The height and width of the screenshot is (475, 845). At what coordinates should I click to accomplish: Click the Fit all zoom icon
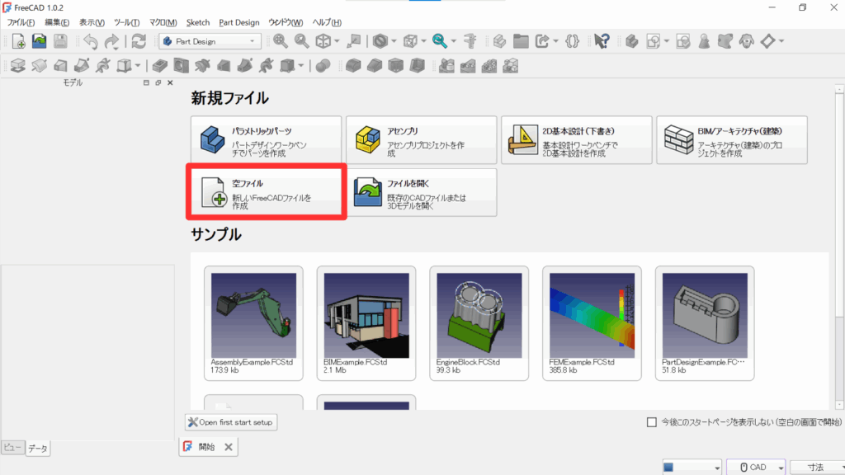pyautogui.click(x=281, y=40)
